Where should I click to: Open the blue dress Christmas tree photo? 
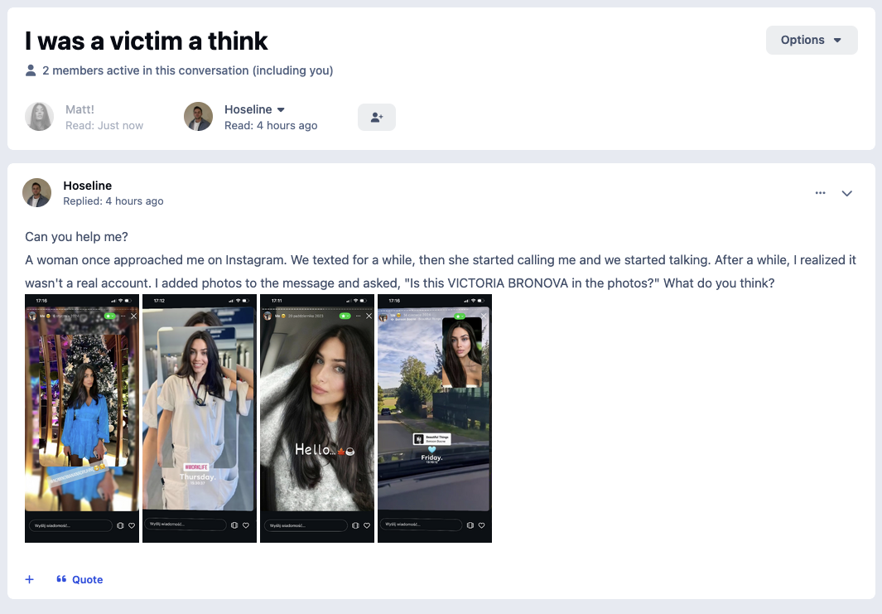tap(82, 418)
